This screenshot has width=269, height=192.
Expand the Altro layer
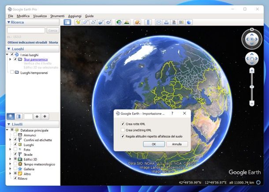(10, 173)
